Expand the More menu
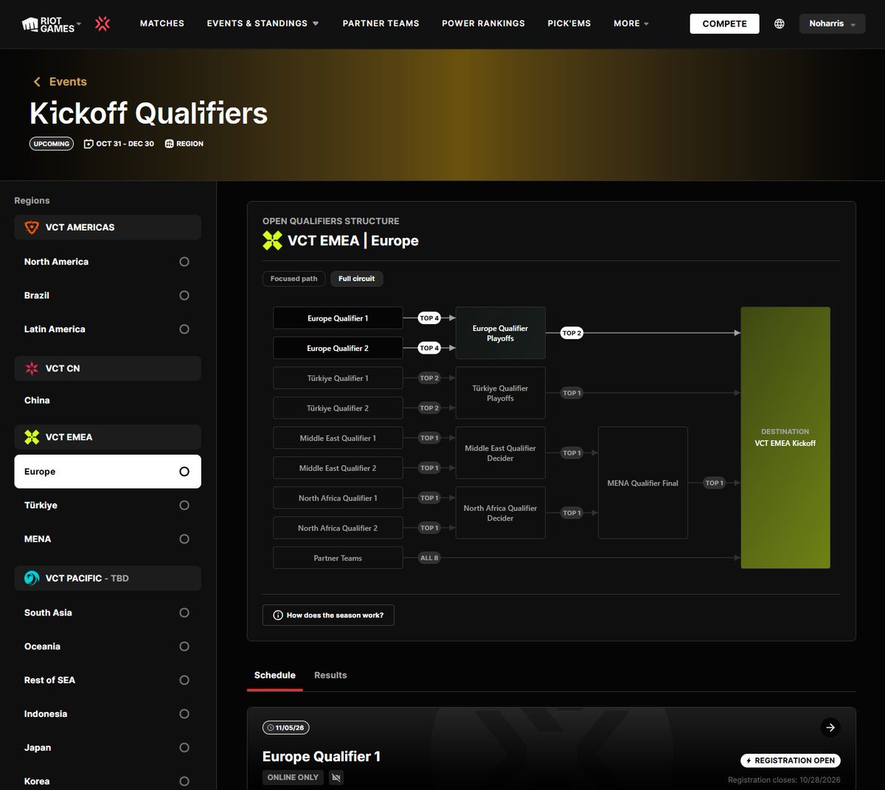The height and width of the screenshot is (790, 885). tap(631, 24)
